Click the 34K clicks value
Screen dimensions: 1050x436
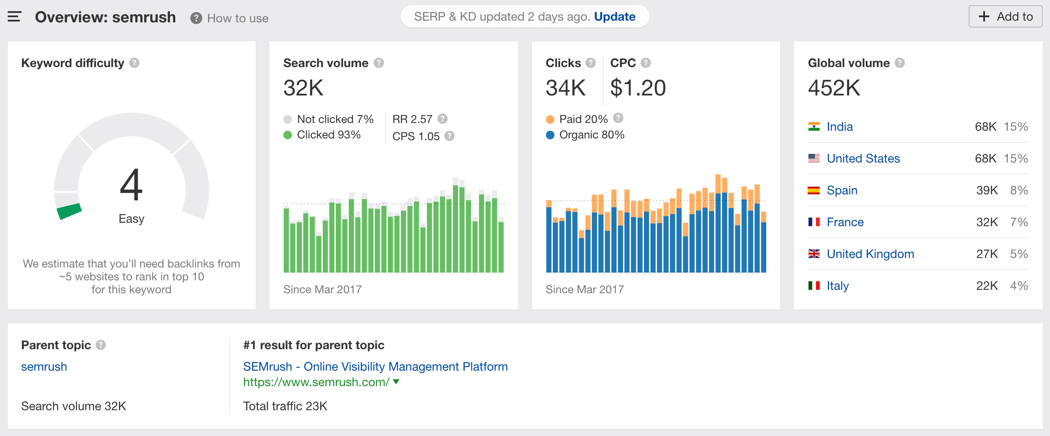[x=566, y=88]
